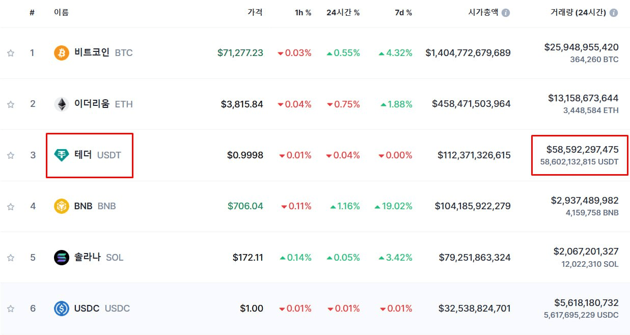Select the price $1.00
630x335 pixels.
[x=252, y=309]
